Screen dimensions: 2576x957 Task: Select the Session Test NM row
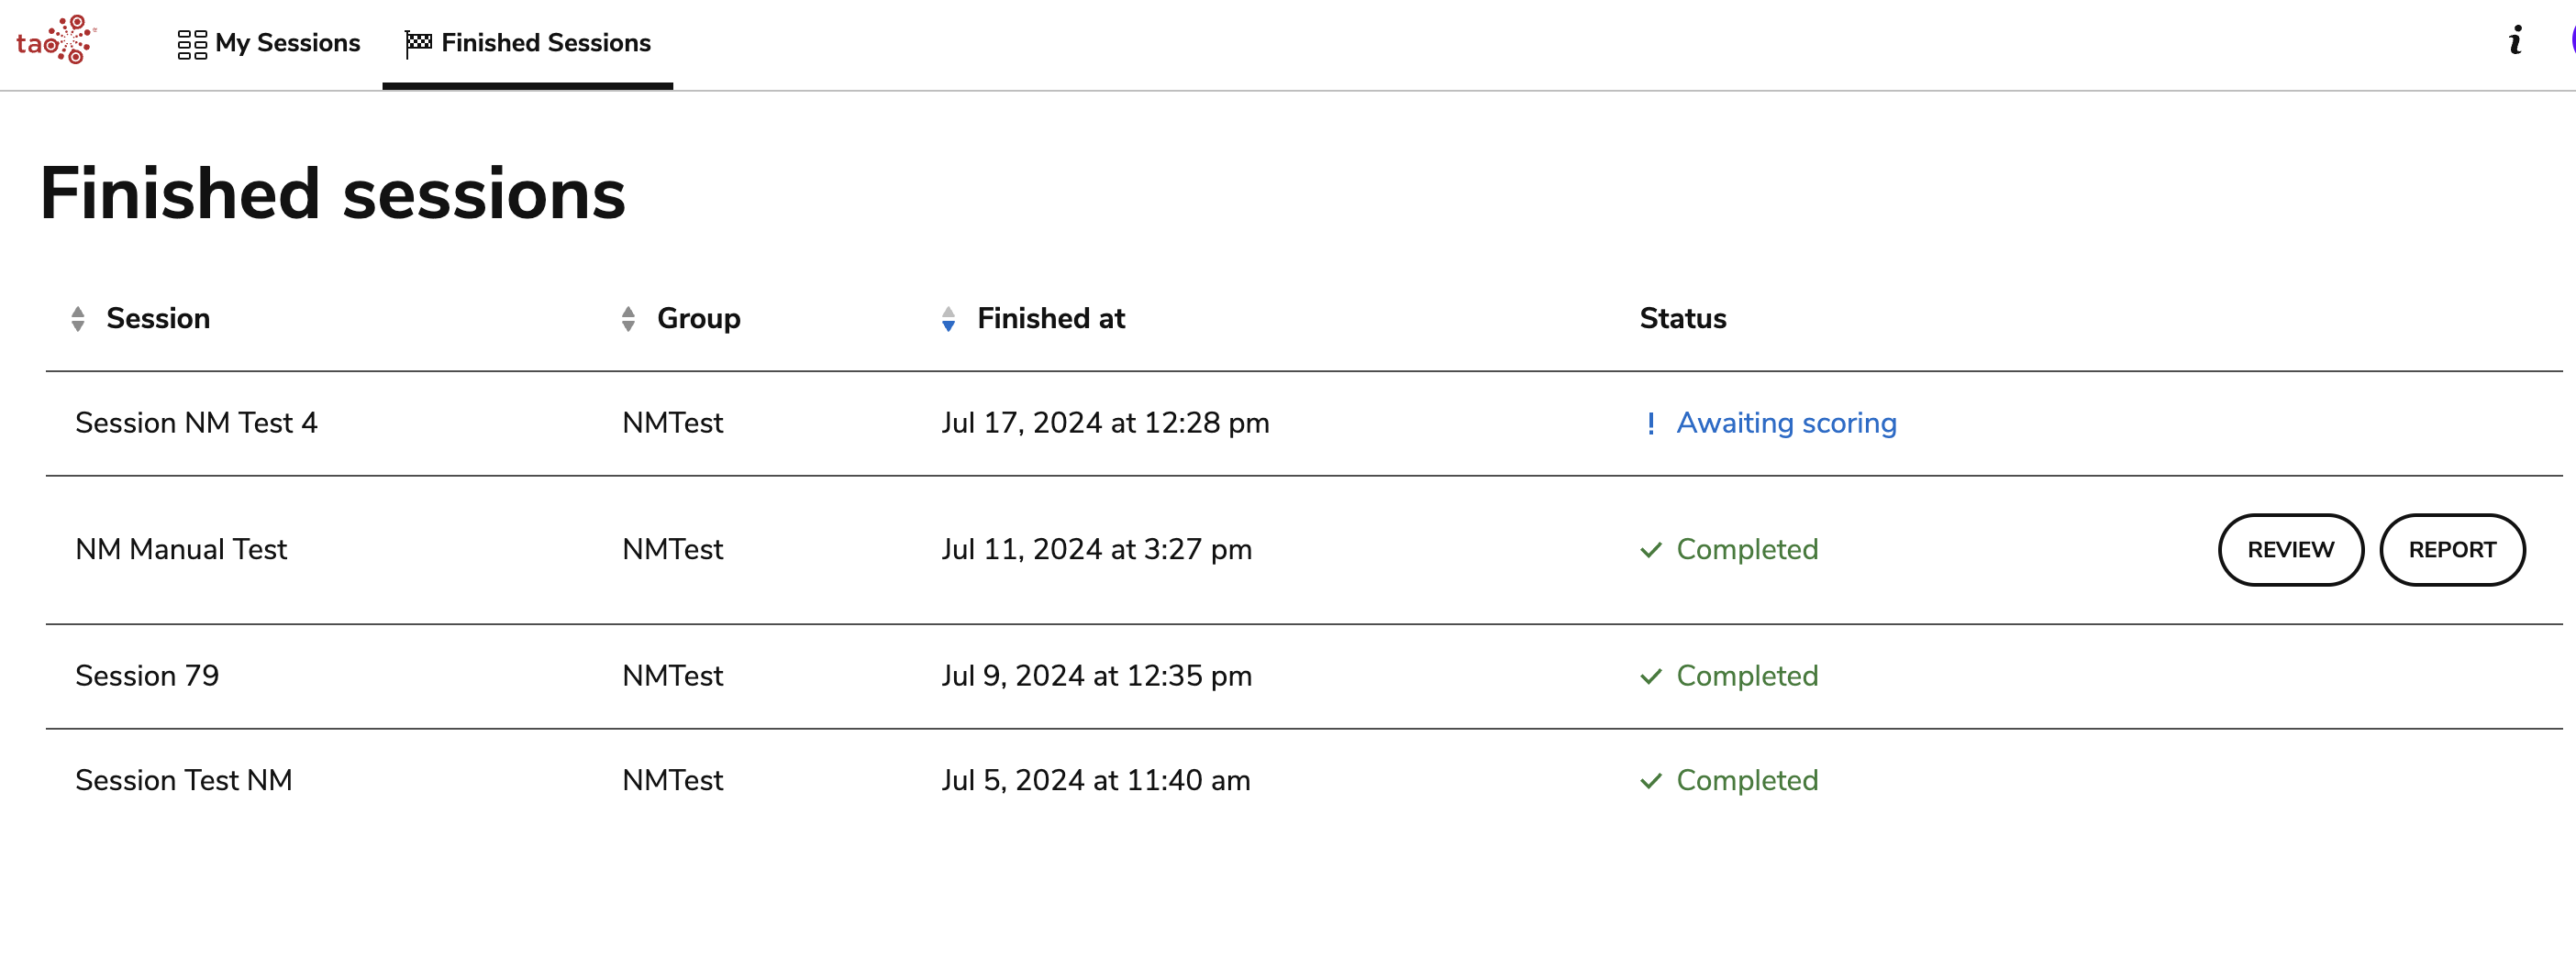pos(184,780)
